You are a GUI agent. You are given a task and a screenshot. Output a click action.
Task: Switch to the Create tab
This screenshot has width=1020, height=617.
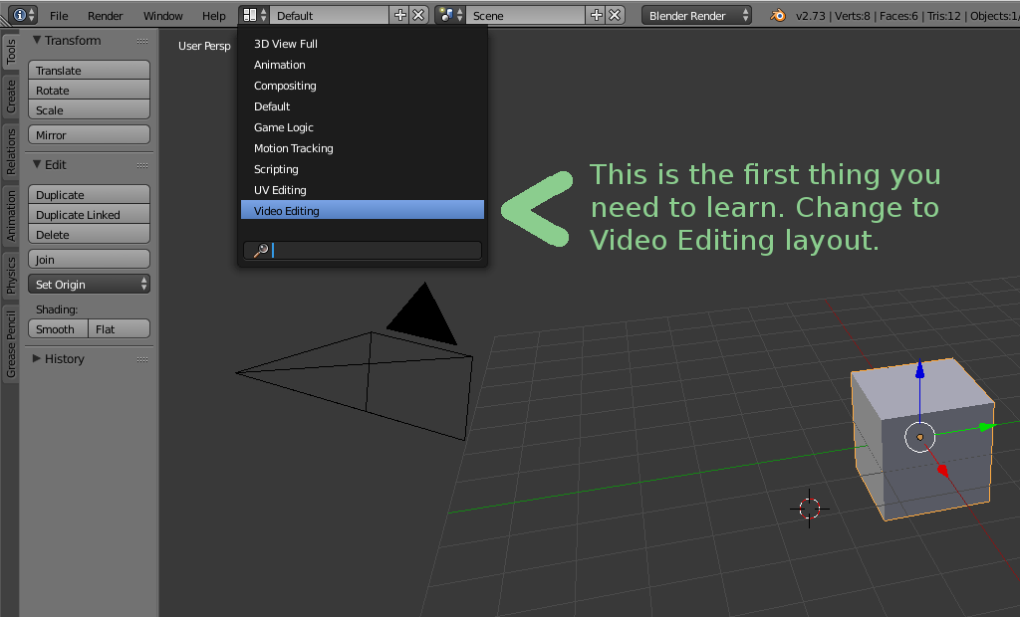(x=10, y=97)
